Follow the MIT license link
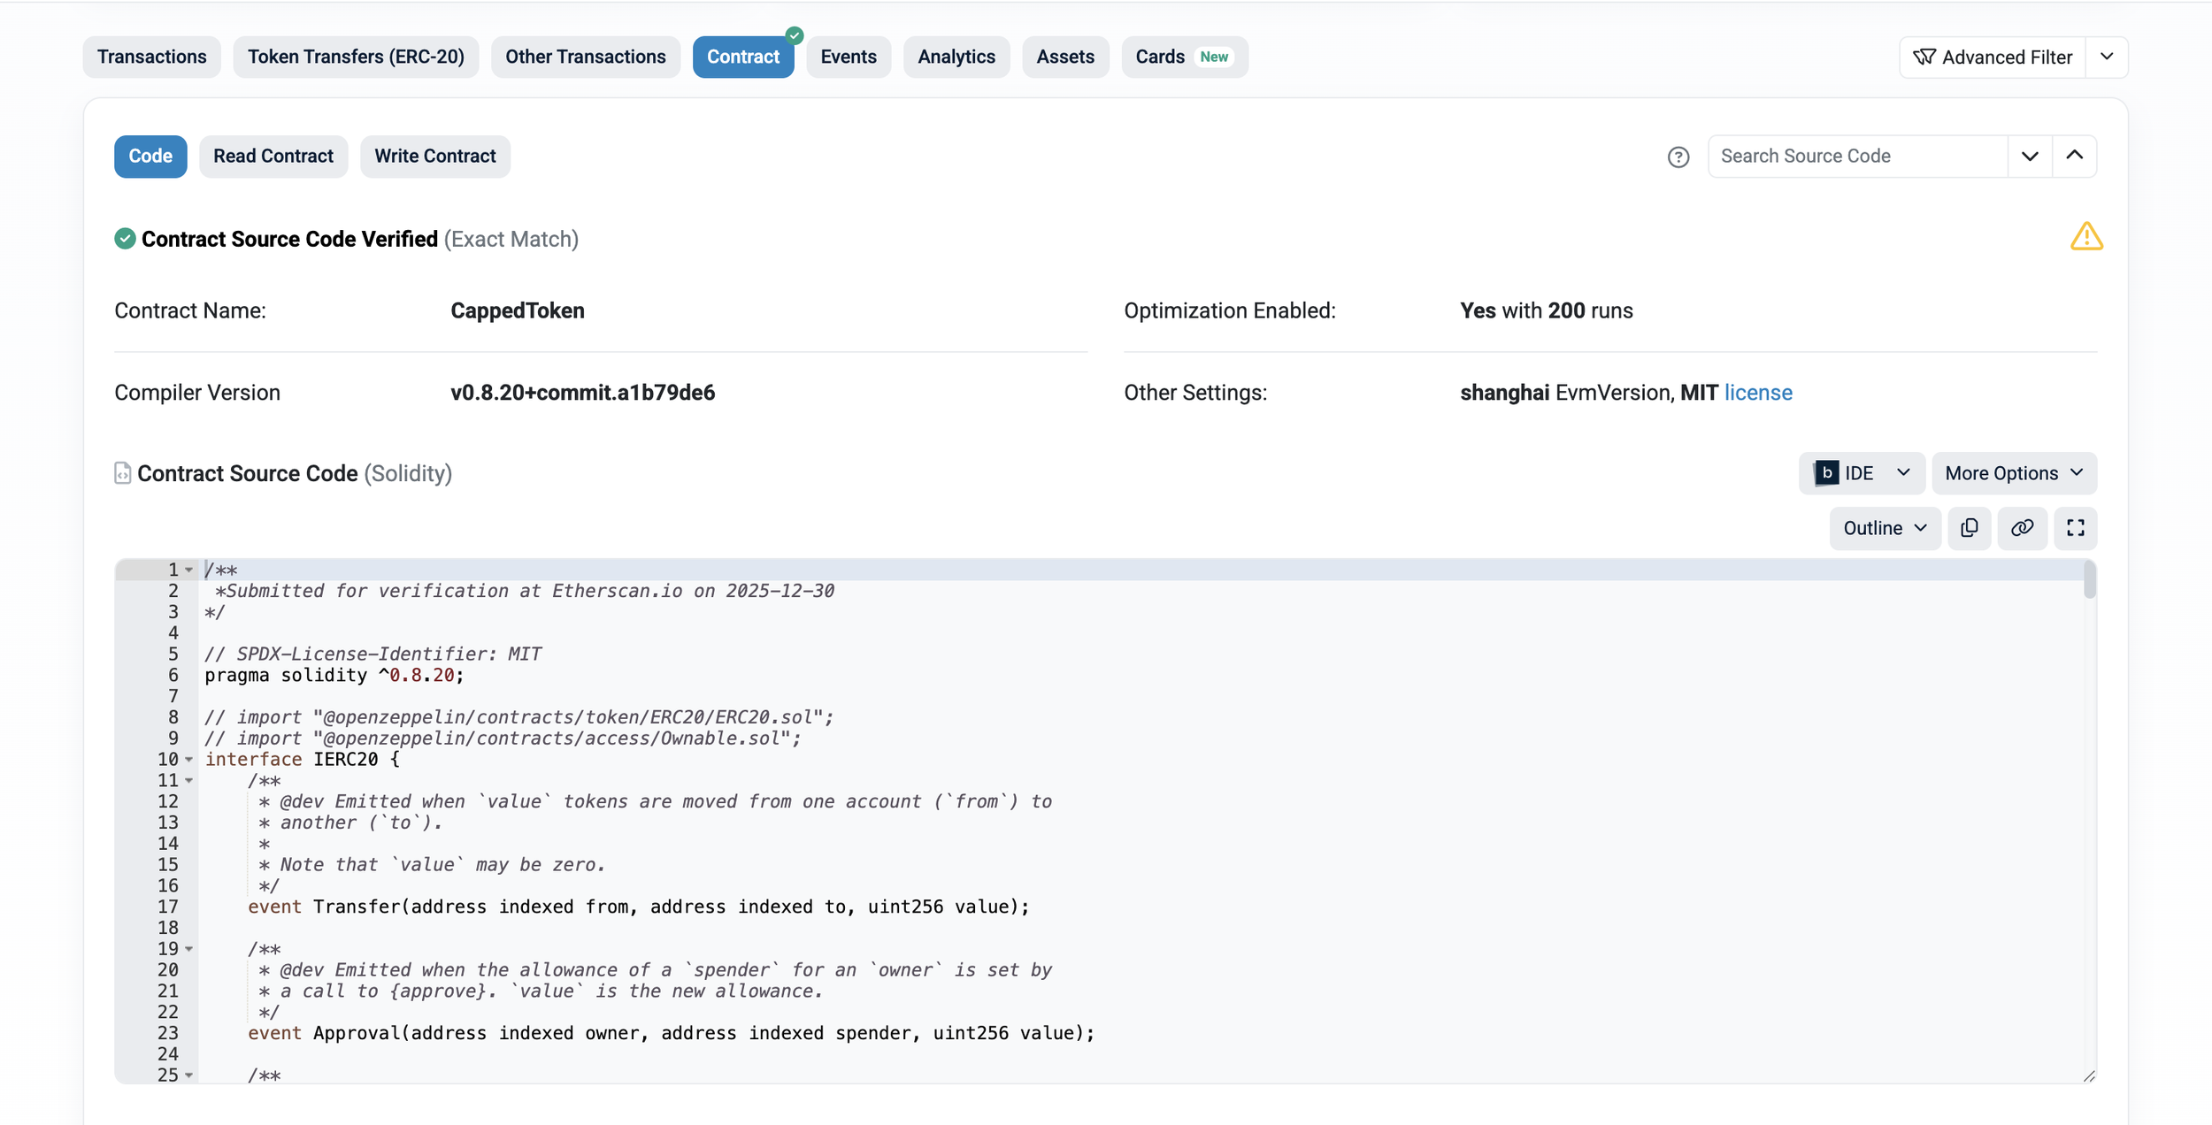Screen dimensions: 2212x1125 pos(1757,393)
